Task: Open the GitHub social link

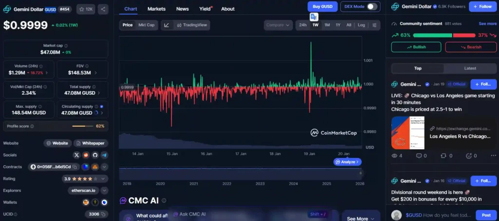Action: point(95,155)
